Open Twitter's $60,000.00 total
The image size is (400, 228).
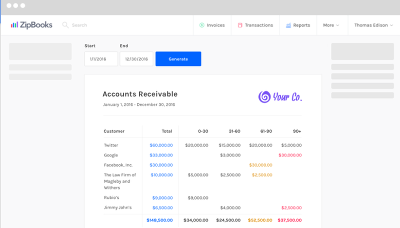coord(161,145)
